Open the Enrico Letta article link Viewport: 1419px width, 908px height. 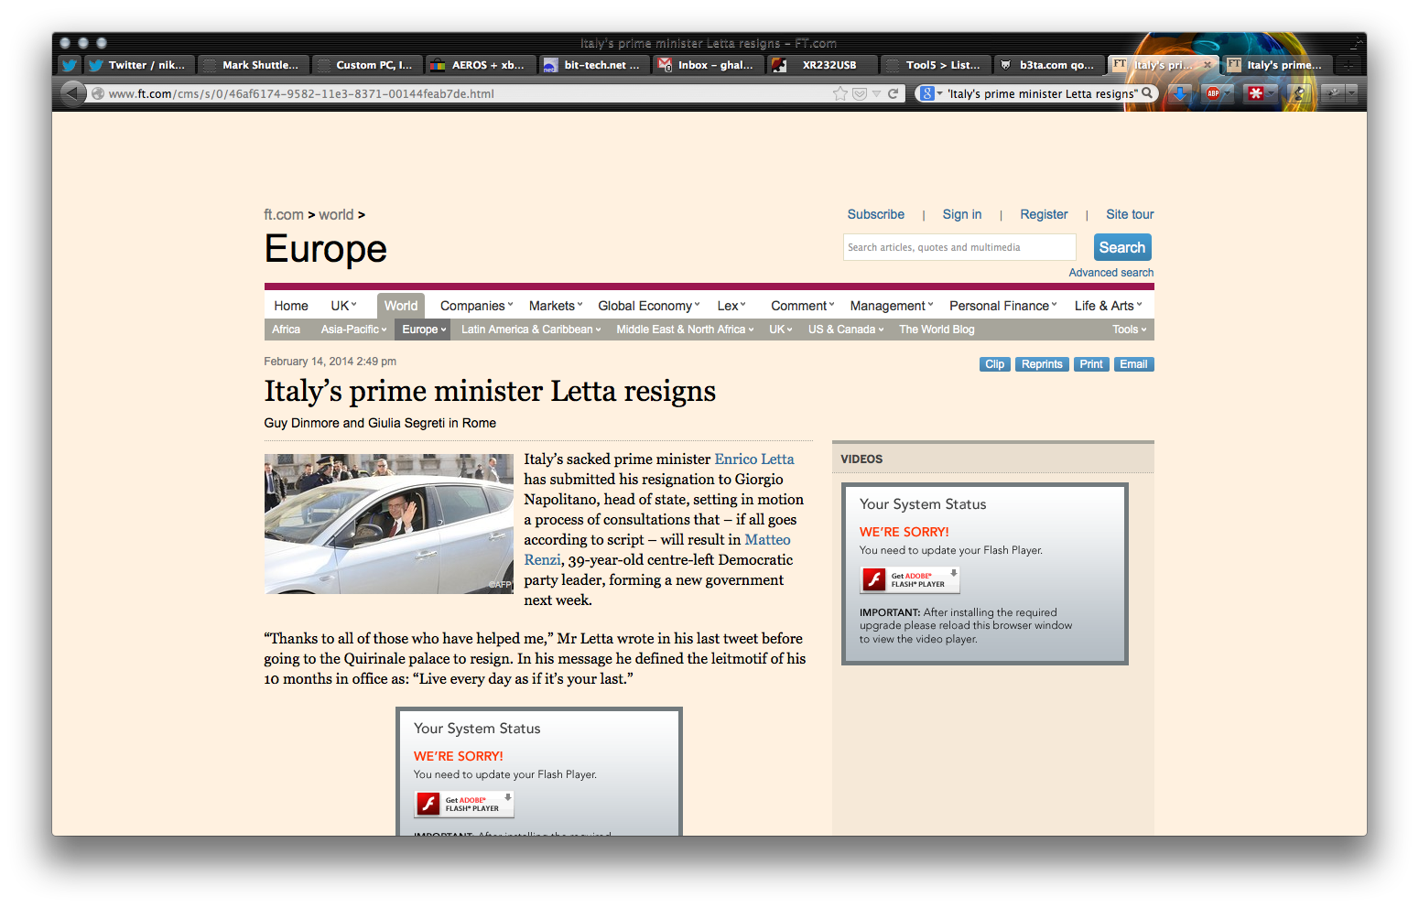(x=753, y=459)
